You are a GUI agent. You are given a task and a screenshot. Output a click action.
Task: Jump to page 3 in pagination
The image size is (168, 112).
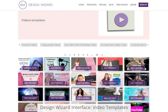[x=79, y=55]
